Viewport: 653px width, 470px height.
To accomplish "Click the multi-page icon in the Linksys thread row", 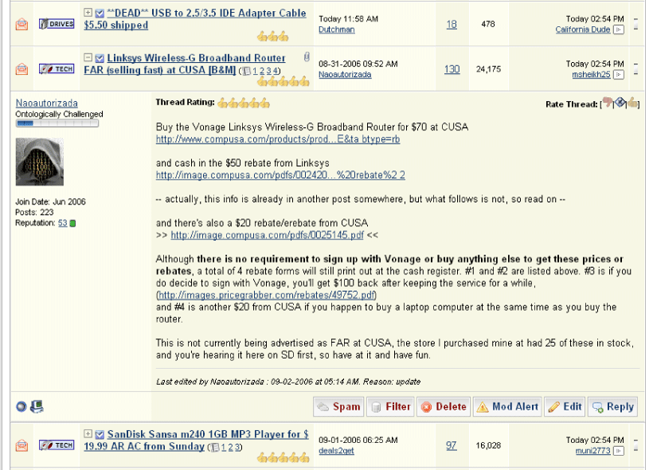I will point(247,71).
